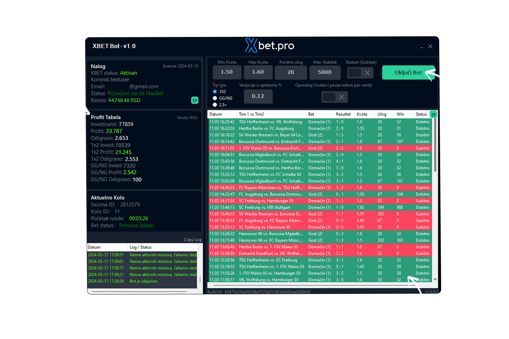Click the Početni ulog field
Viewport: 509px width, 339px height.
(290, 72)
